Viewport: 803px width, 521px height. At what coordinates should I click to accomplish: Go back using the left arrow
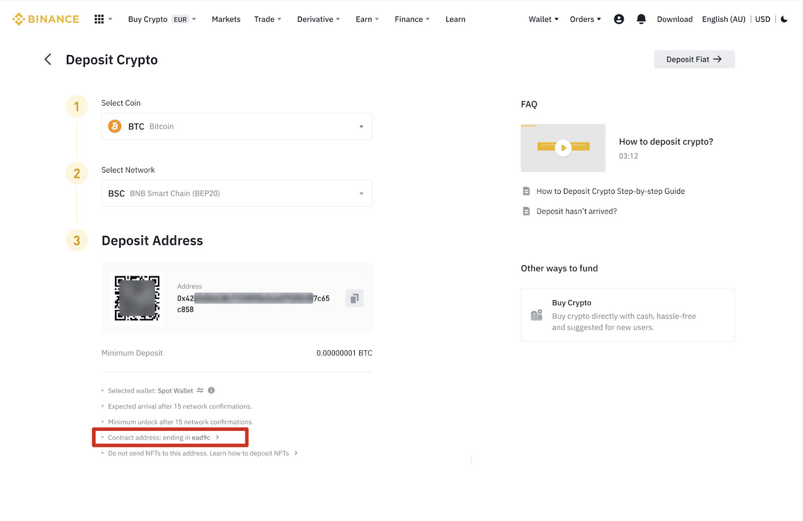coord(48,60)
